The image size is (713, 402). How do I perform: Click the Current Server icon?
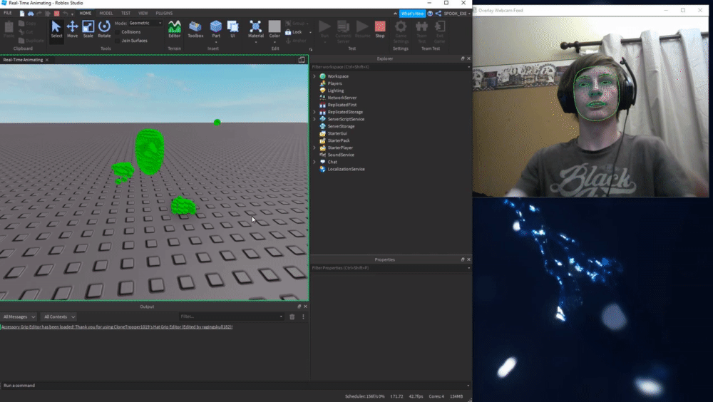pos(344,31)
